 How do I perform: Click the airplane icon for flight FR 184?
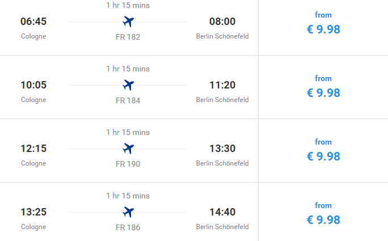point(128,85)
